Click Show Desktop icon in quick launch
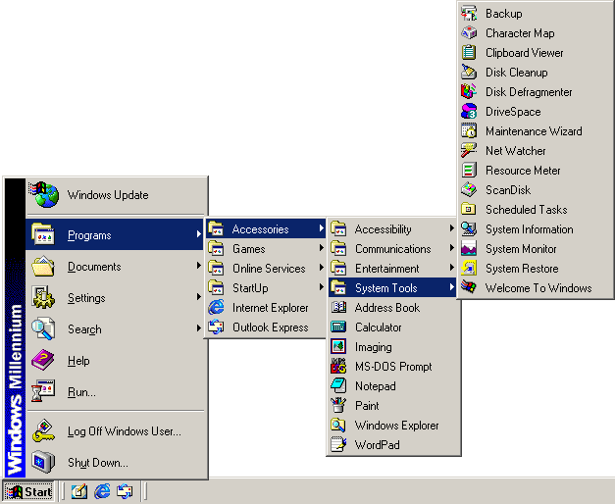This screenshot has height=504, width=615. [x=79, y=491]
